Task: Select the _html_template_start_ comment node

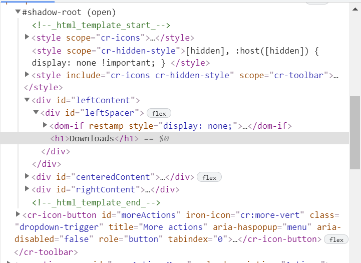Action: point(101,25)
